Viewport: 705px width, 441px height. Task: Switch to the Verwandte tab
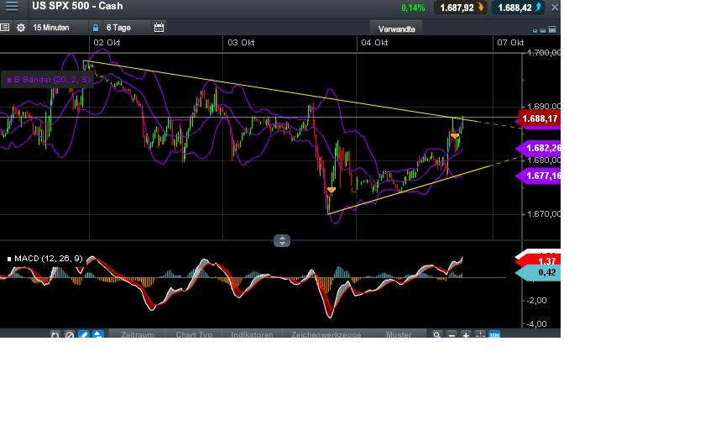[396, 29]
